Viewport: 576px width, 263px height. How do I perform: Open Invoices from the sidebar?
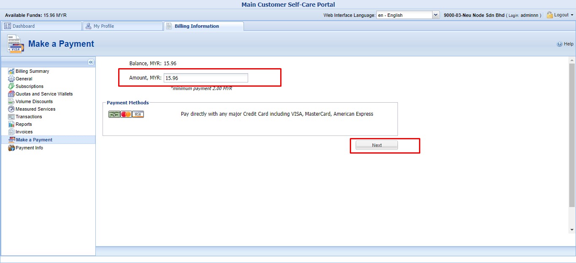[x=24, y=132]
